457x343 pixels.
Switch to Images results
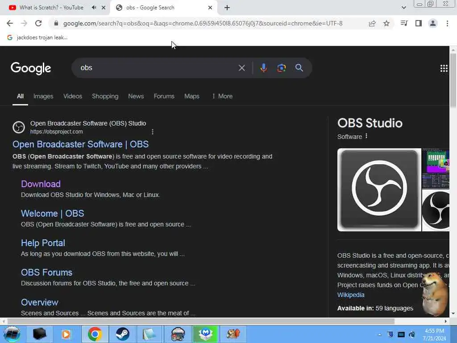pyautogui.click(x=43, y=96)
